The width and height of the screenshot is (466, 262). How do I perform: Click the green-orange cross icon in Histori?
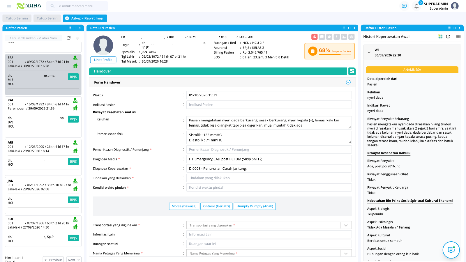tap(440, 37)
